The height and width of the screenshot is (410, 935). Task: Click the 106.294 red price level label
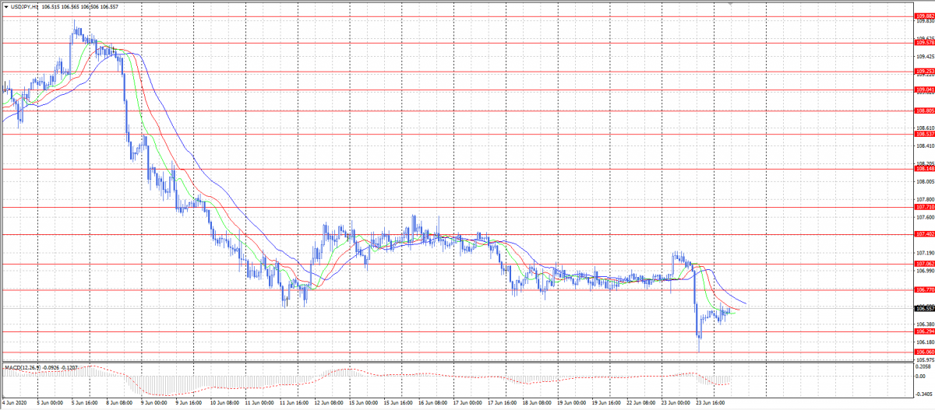click(924, 331)
